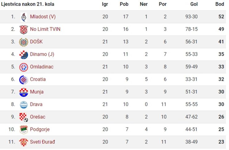Click the Dinamo (J) club crest

24,55
